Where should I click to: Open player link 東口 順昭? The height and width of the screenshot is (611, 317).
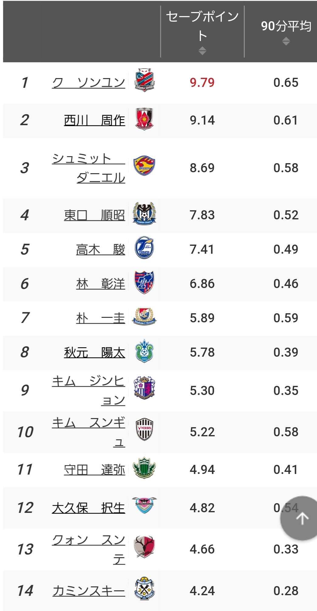(94, 215)
